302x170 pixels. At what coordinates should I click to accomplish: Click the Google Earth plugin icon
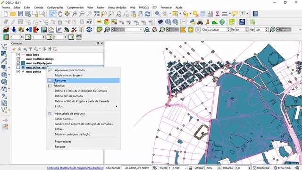242,22
